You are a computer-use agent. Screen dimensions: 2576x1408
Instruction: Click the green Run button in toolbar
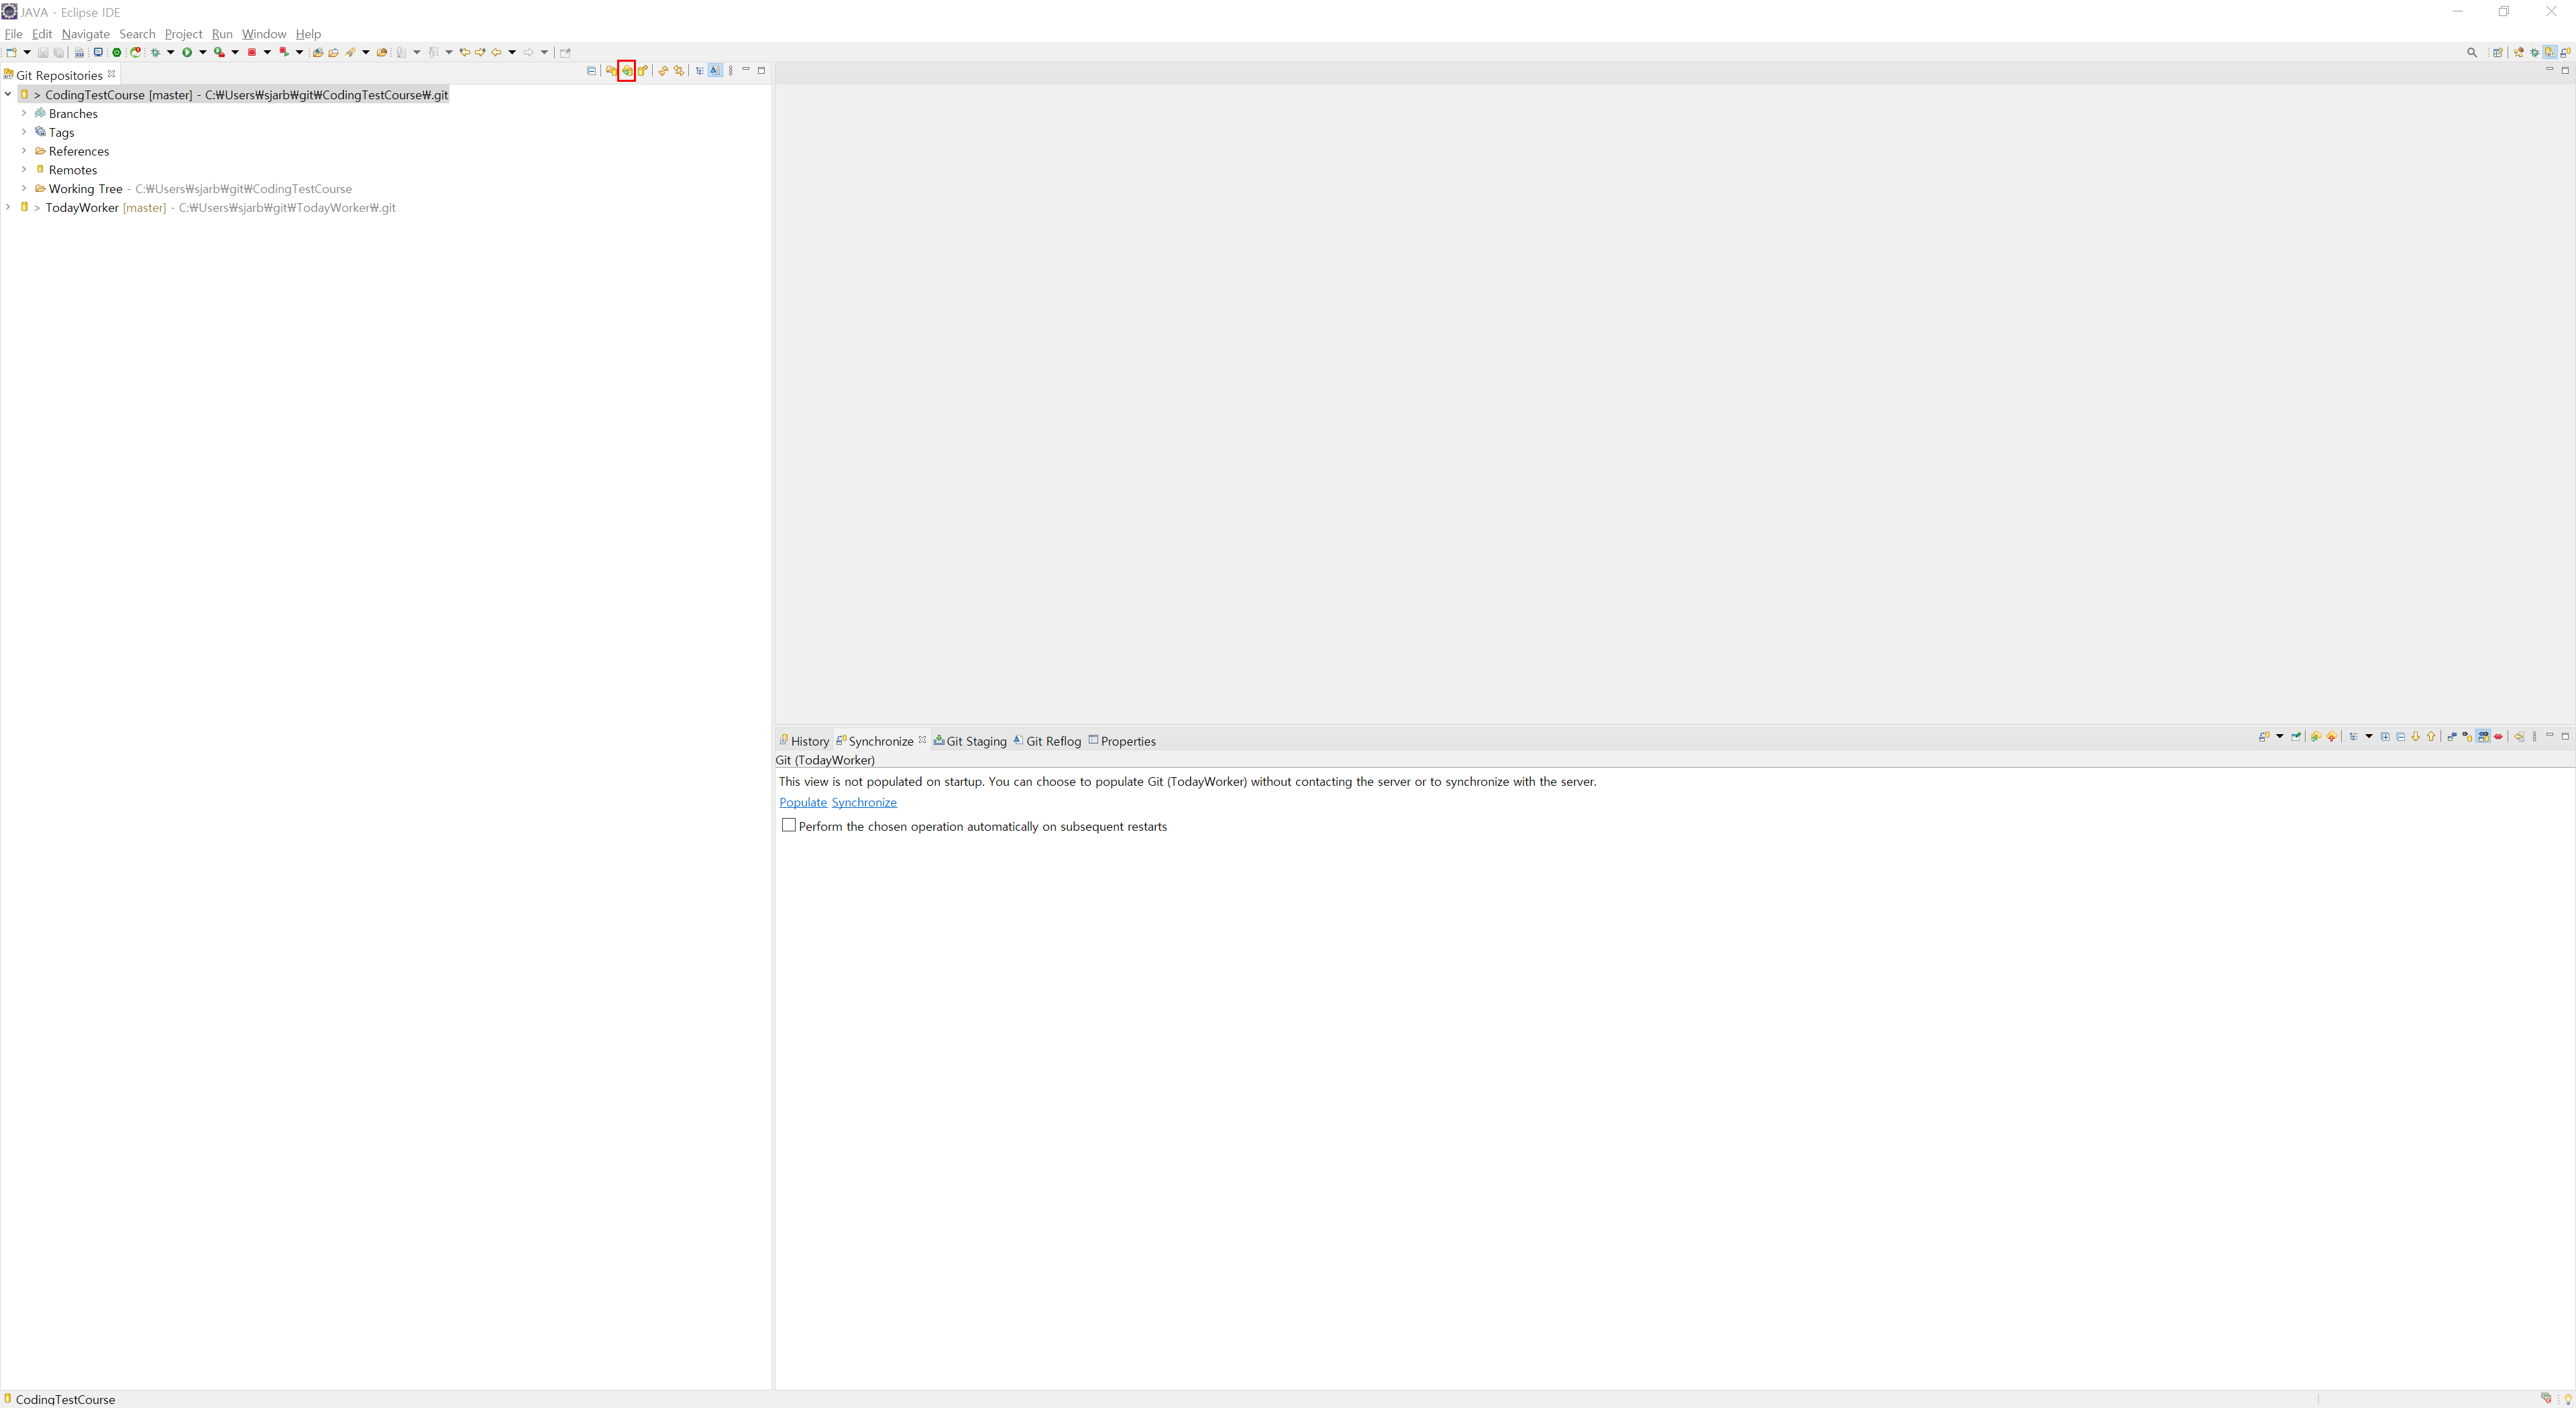pos(187,52)
